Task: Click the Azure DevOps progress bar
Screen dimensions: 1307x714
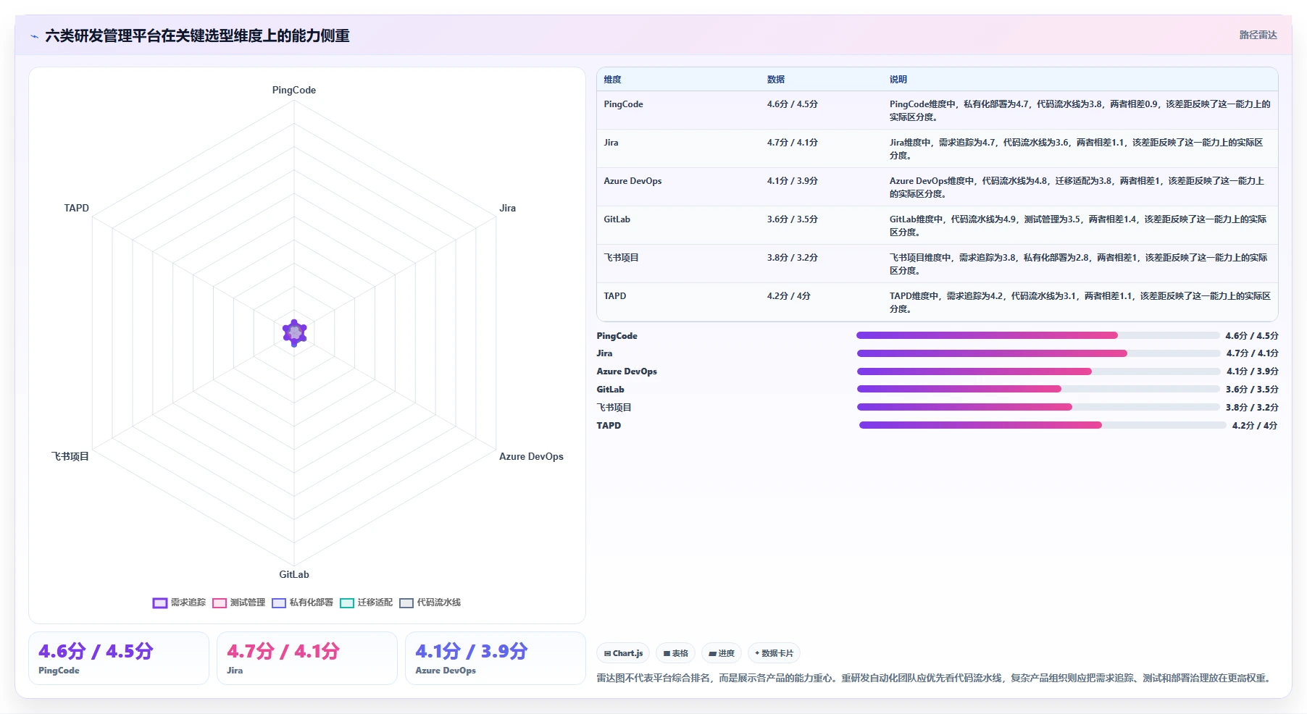Action: click(1038, 371)
